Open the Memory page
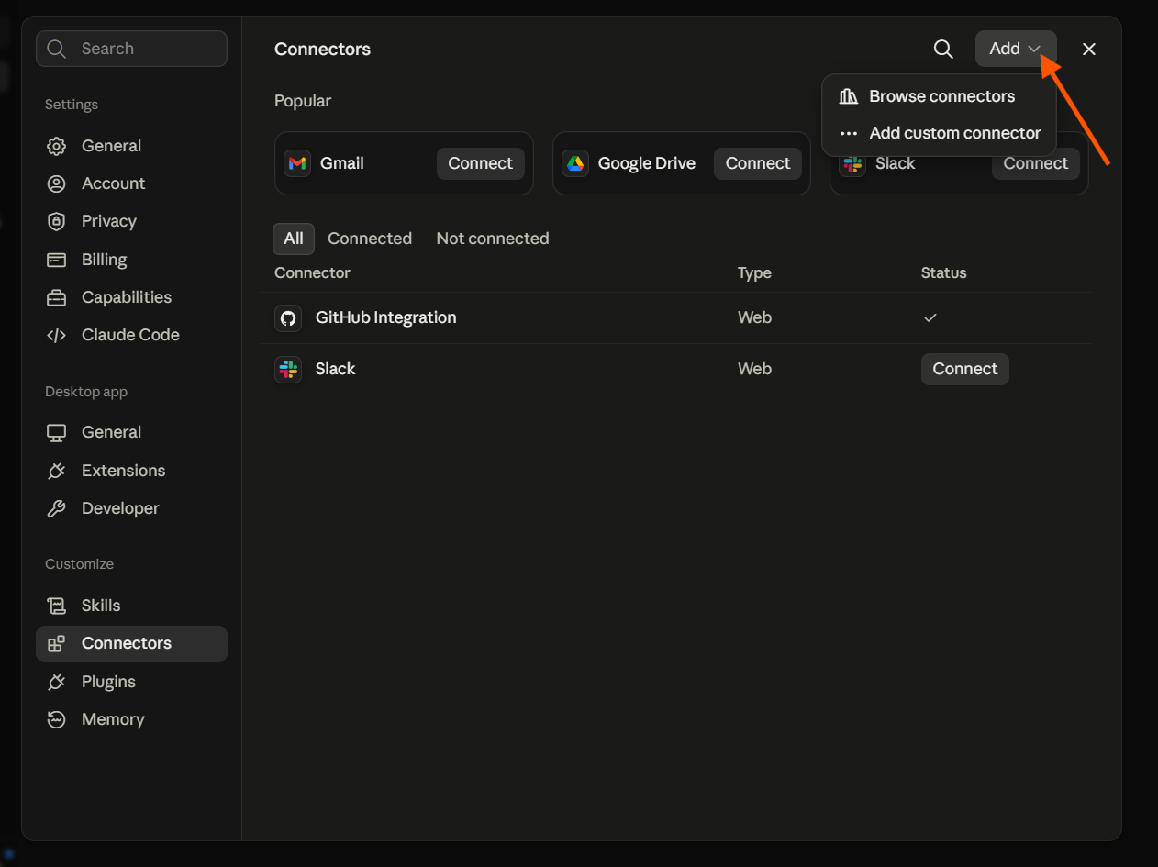 click(131, 719)
